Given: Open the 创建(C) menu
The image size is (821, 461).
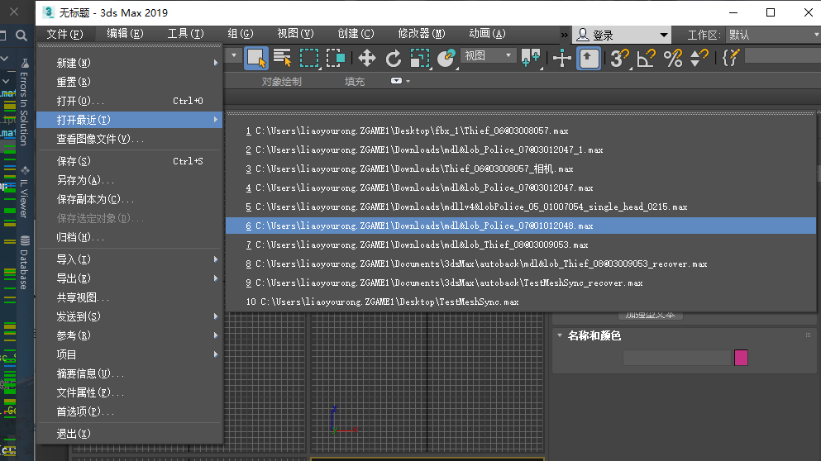Looking at the screenshot, I should pyautogui.click(x=356, y=34).
